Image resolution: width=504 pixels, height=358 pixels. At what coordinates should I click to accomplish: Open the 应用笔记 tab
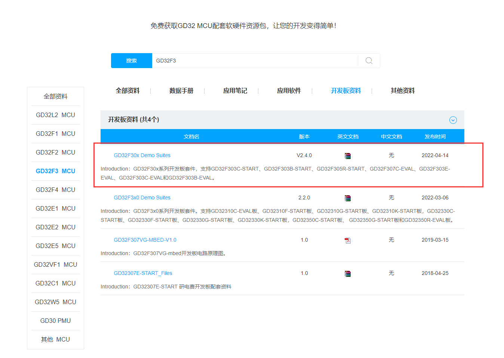(235, 91)
